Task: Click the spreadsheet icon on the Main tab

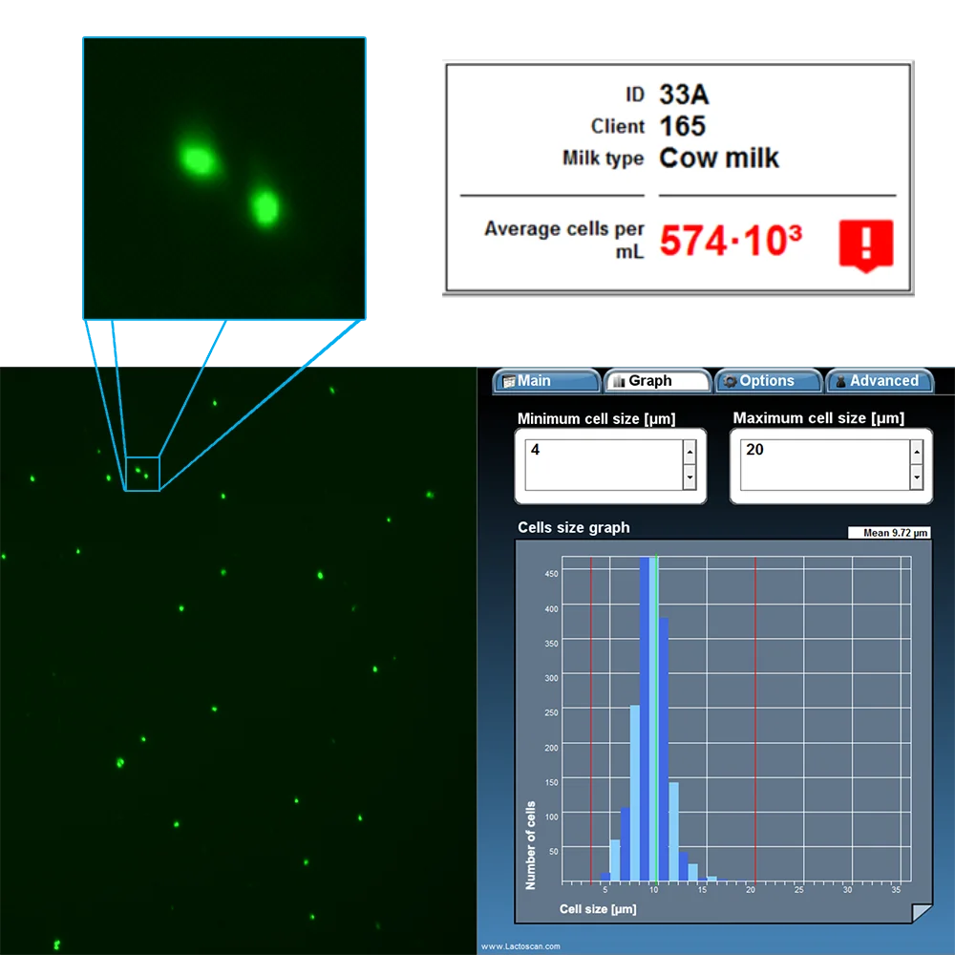Action: tap(509, 380)
